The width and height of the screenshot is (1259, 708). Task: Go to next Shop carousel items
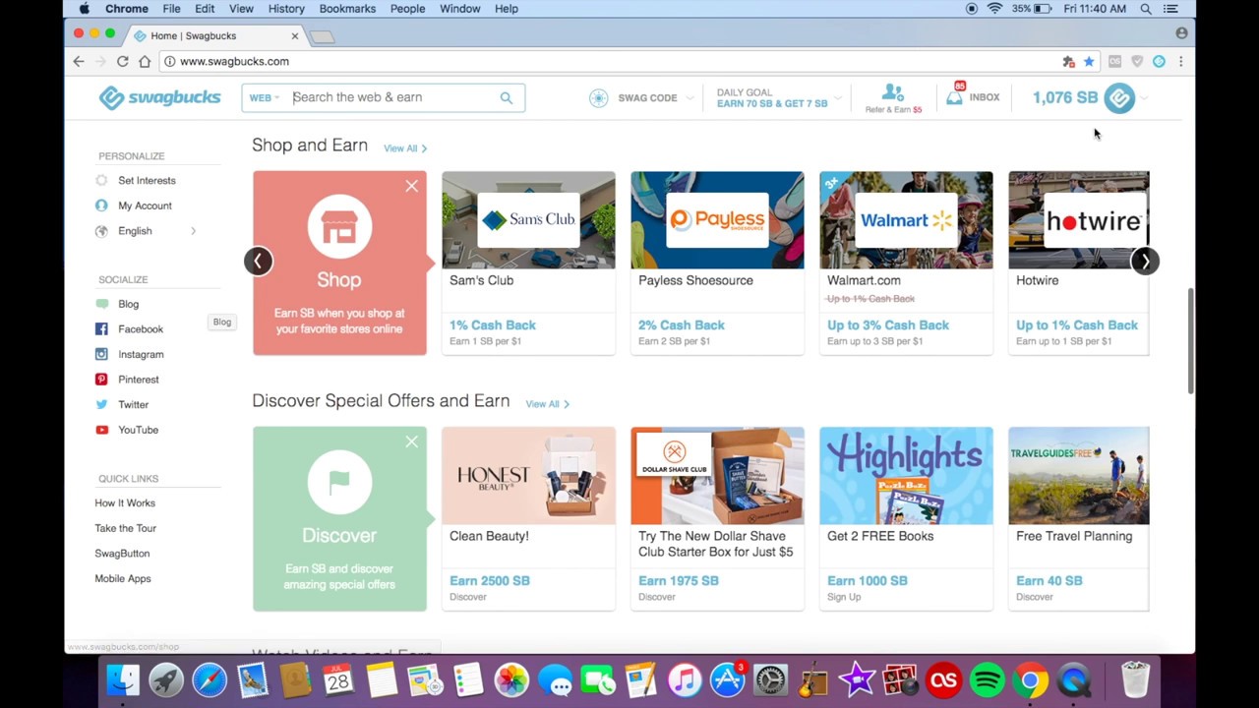coord(1145,261)
